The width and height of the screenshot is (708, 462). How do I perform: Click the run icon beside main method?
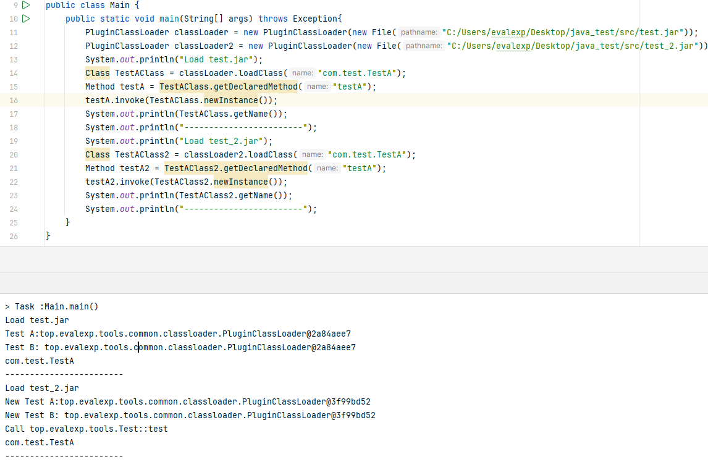pos(25,19)
